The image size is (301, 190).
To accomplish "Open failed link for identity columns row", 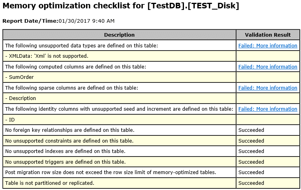I will pyautogui.click(x=268, y=109).
